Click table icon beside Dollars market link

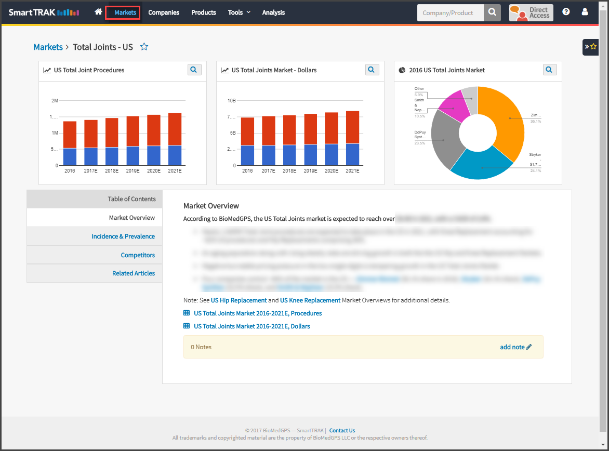click(x=187, y=326)
